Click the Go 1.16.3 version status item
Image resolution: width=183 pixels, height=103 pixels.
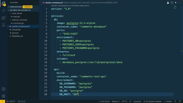click(x=11, y=101)
